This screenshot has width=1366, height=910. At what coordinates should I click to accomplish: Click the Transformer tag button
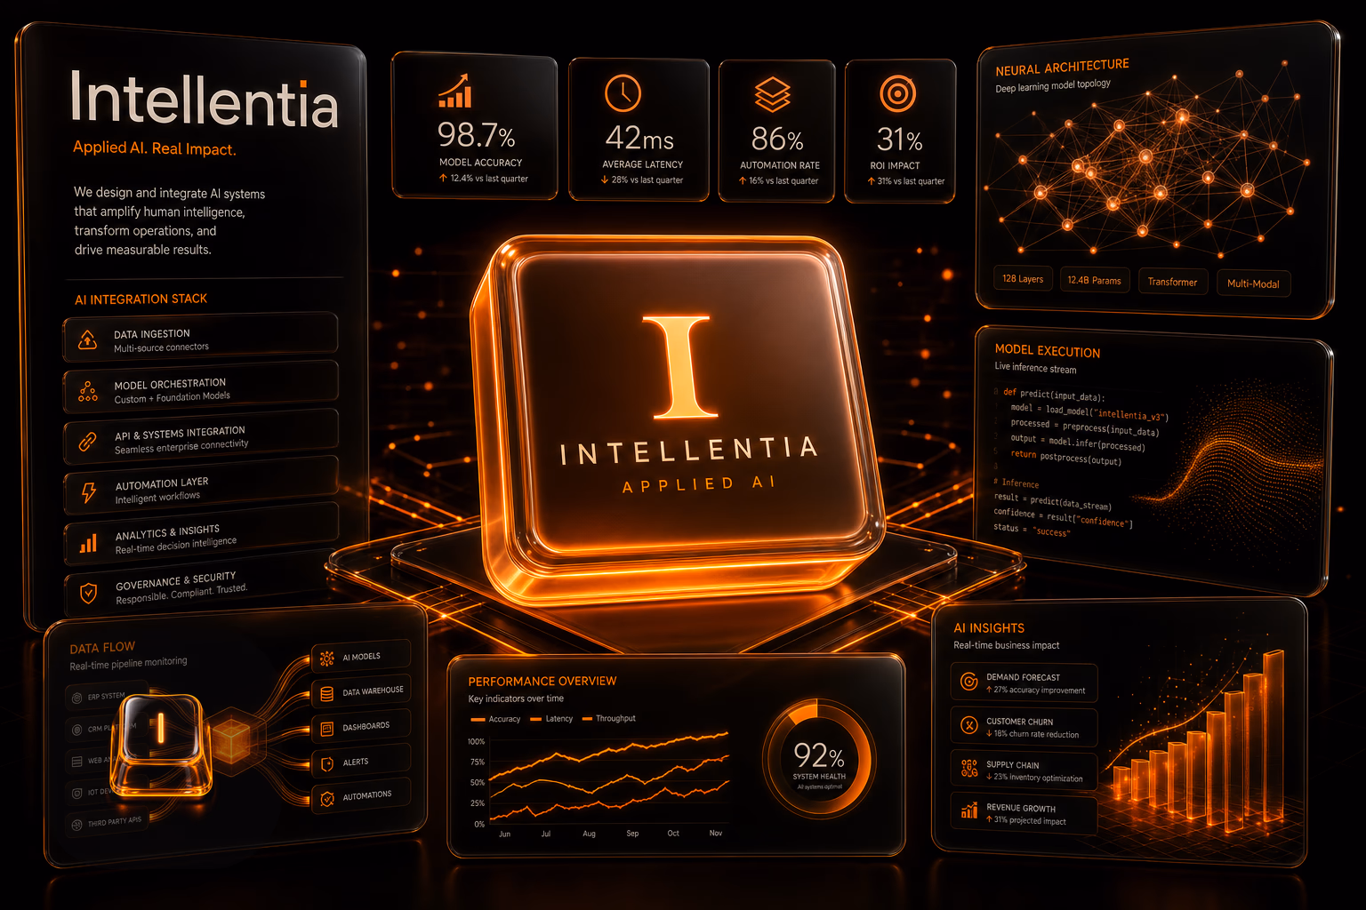[x=1172, y=282]
